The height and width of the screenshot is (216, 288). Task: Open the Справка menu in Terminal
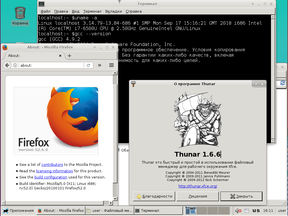(x=134, y=11)
